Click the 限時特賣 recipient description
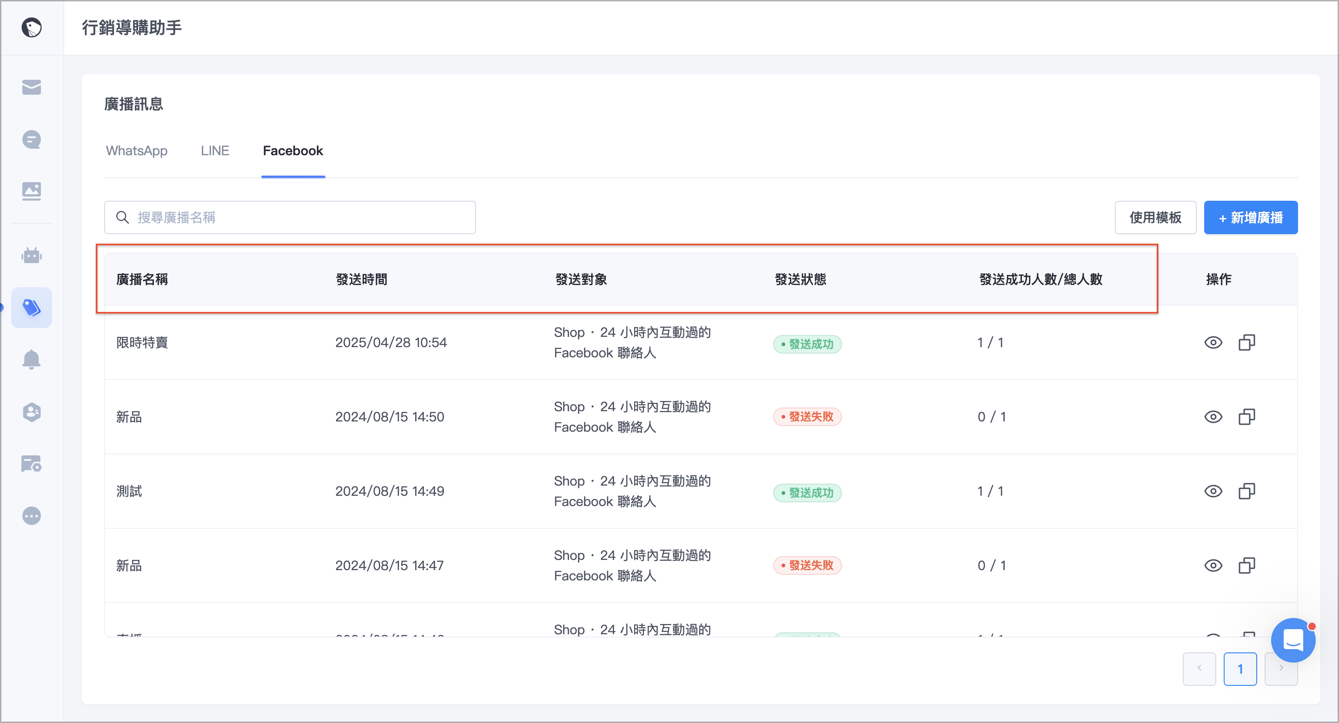This screenshot has height=723, width=1339. coord(633,343)
